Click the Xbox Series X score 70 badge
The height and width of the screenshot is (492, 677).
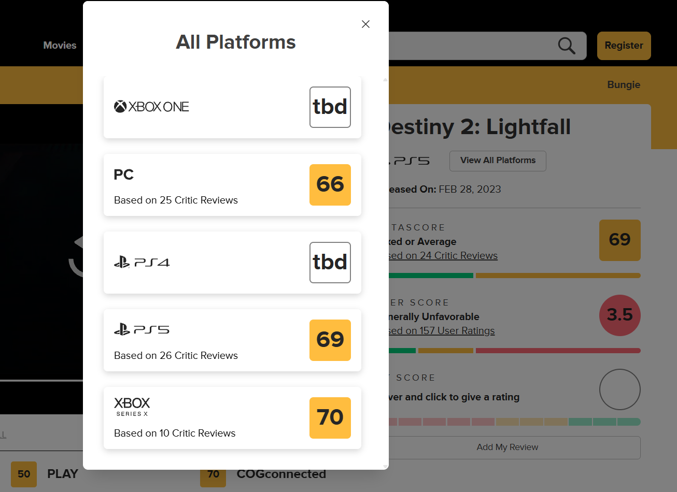point(330,418)
